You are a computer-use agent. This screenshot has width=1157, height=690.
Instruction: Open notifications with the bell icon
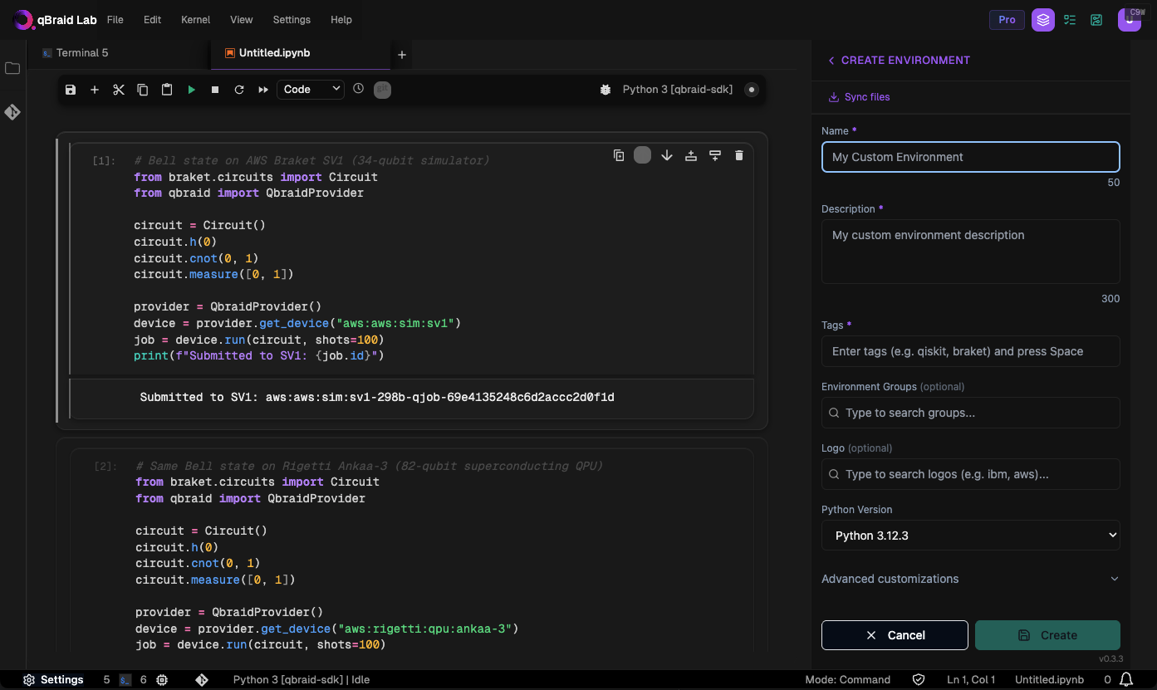point(1126,679)
